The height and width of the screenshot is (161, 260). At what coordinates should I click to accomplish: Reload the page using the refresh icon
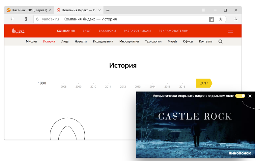tap(38, 19)
